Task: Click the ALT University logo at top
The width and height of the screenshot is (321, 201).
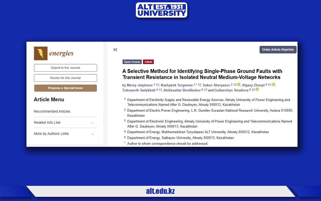Action: [161, 10]
